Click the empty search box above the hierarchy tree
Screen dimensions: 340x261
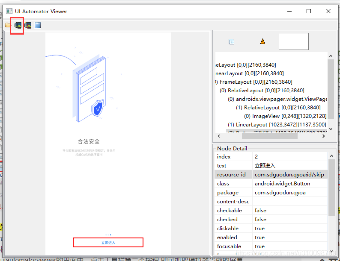point(294,41)
